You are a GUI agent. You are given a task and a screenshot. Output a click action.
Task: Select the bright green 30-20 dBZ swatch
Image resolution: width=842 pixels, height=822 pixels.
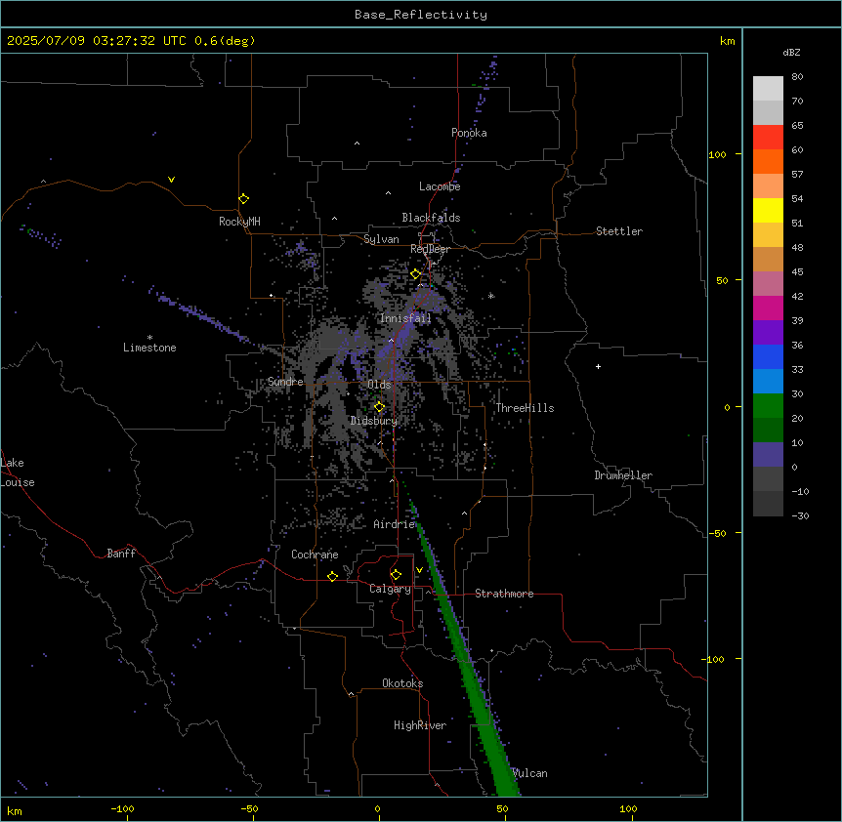tap(768, 406)
